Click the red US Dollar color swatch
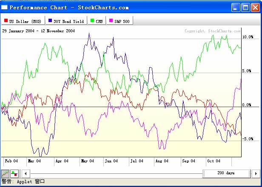Screen dimensions: 262x187 point(6,20)
